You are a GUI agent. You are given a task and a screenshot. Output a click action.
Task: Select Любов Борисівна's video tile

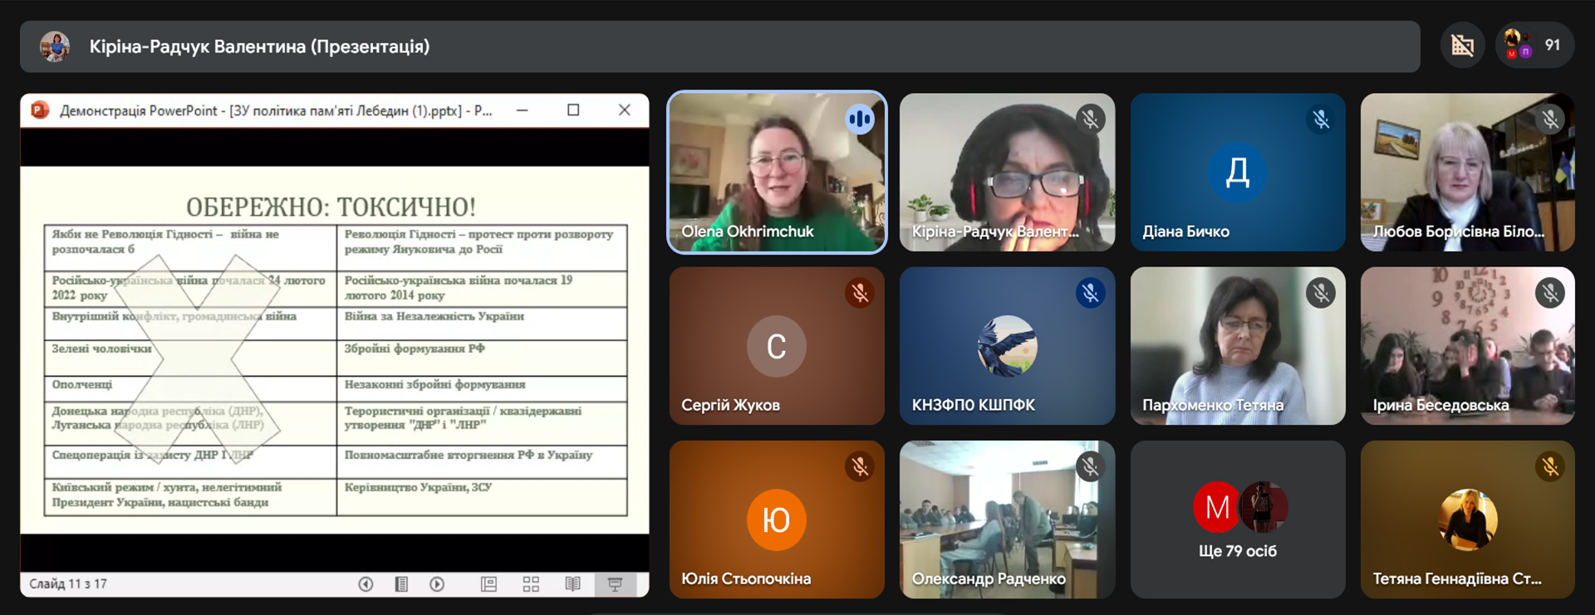[x=1468, y=172]
